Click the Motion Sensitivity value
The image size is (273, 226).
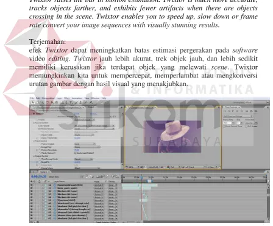click(77, 150)
